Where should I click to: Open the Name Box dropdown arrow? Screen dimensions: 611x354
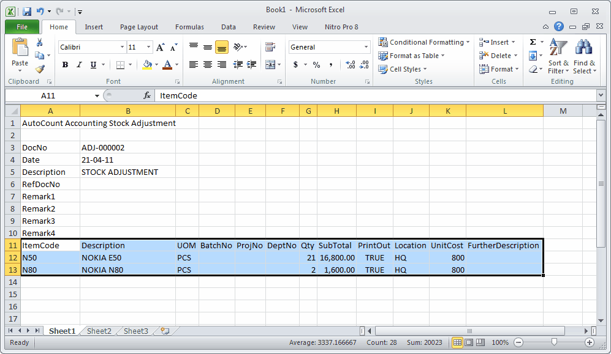point(97,95)
